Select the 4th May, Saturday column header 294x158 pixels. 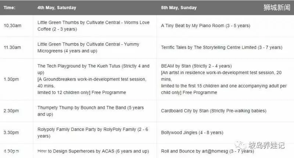click(x=57, y=8)
